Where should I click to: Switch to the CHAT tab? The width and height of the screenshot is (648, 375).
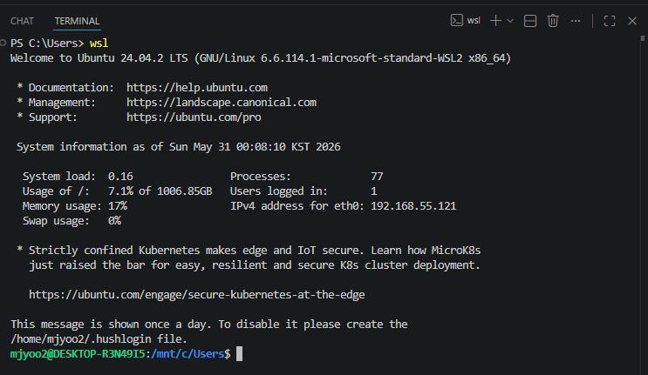point(22,21)
